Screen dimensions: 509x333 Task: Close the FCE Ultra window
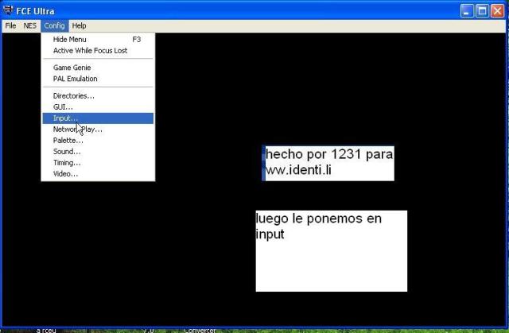(x=497, y=11)
